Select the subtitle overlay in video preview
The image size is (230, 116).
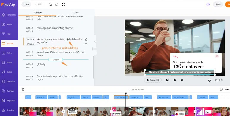coord(180,72)
